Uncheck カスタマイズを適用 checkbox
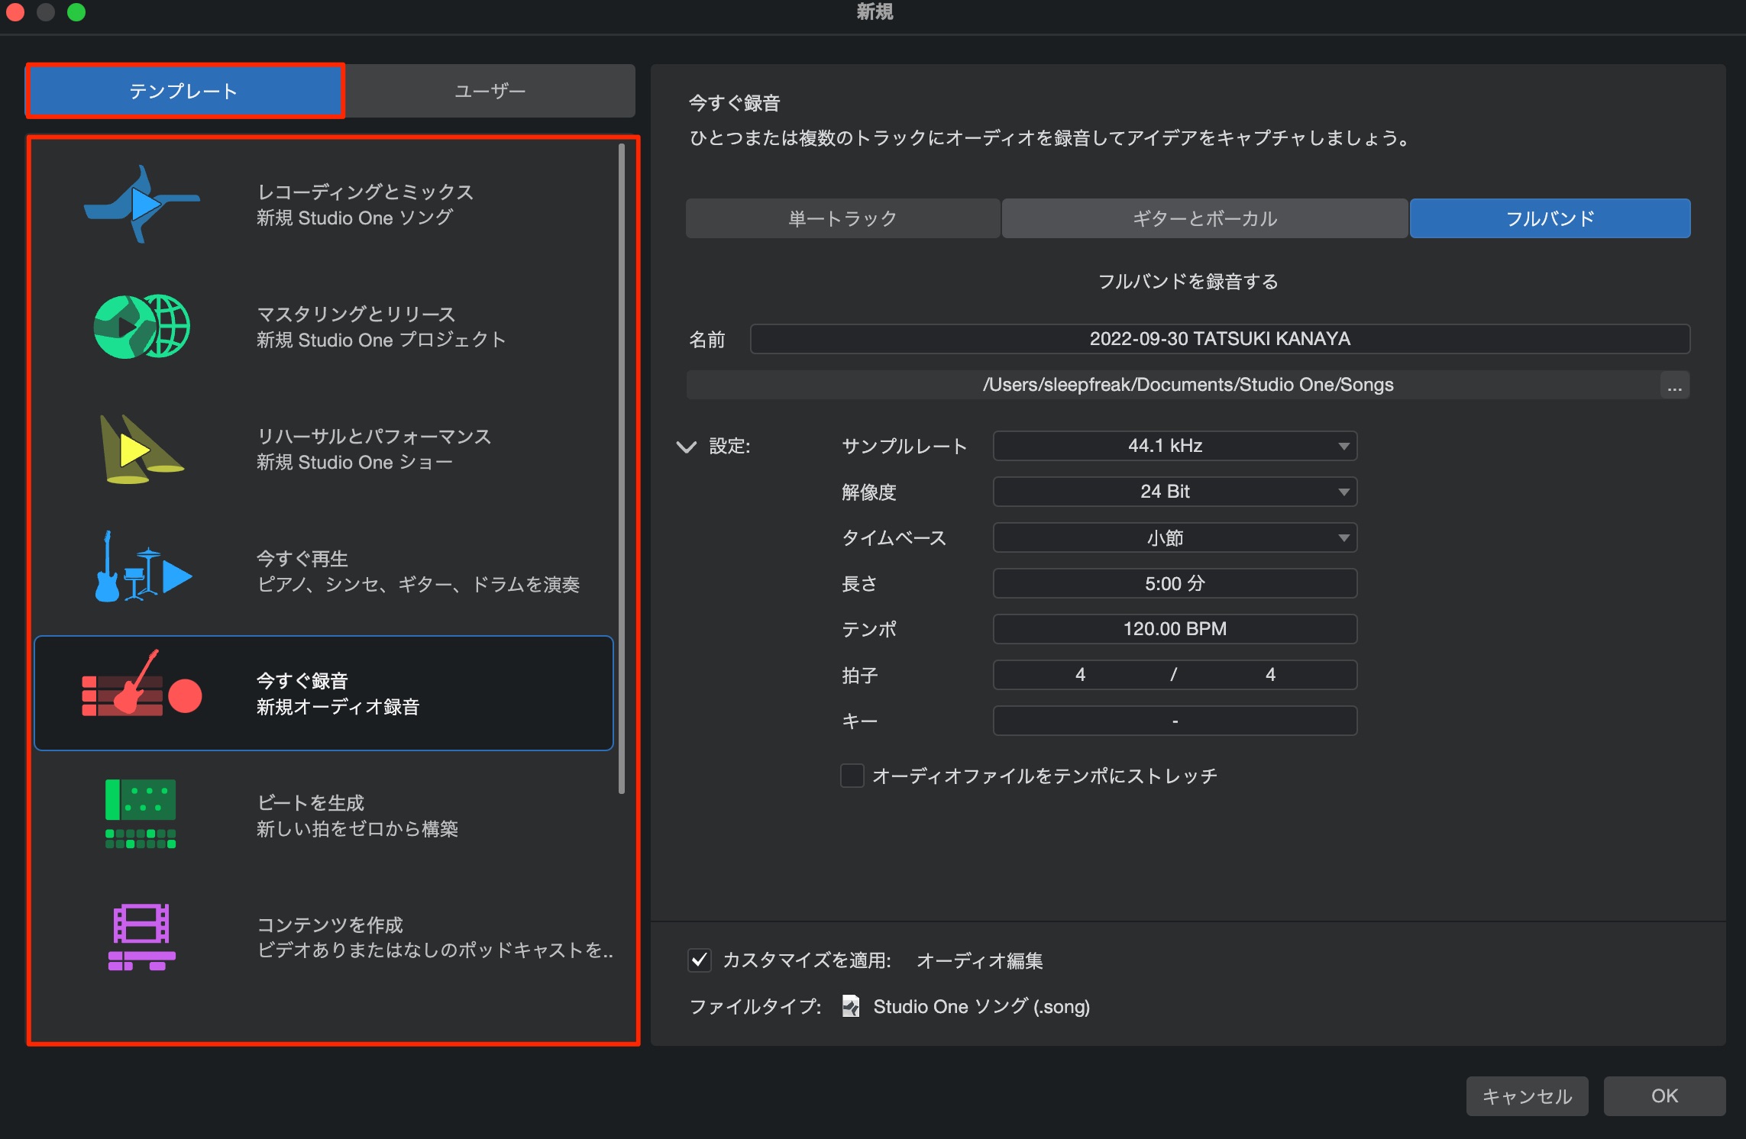 [x=700, y=960]
